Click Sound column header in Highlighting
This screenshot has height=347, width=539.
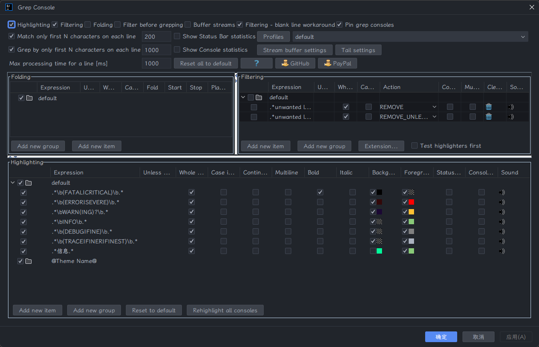coord(510,173)
